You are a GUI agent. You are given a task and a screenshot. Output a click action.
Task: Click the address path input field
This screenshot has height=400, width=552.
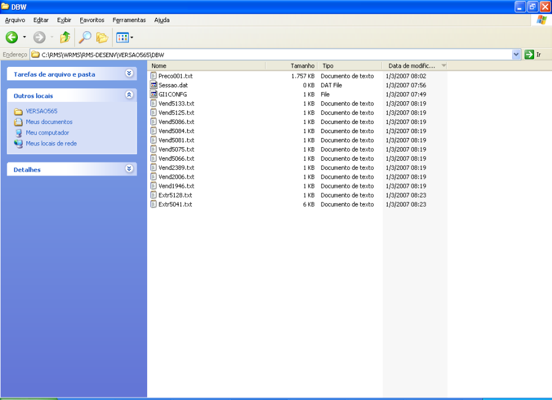point(275,55)
